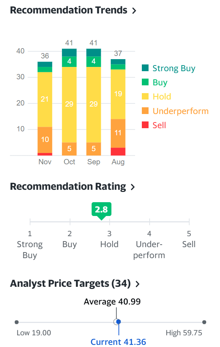Open the Recommendation Rating heading link
The image size is (220, 347).
click(x=68, y=187)
